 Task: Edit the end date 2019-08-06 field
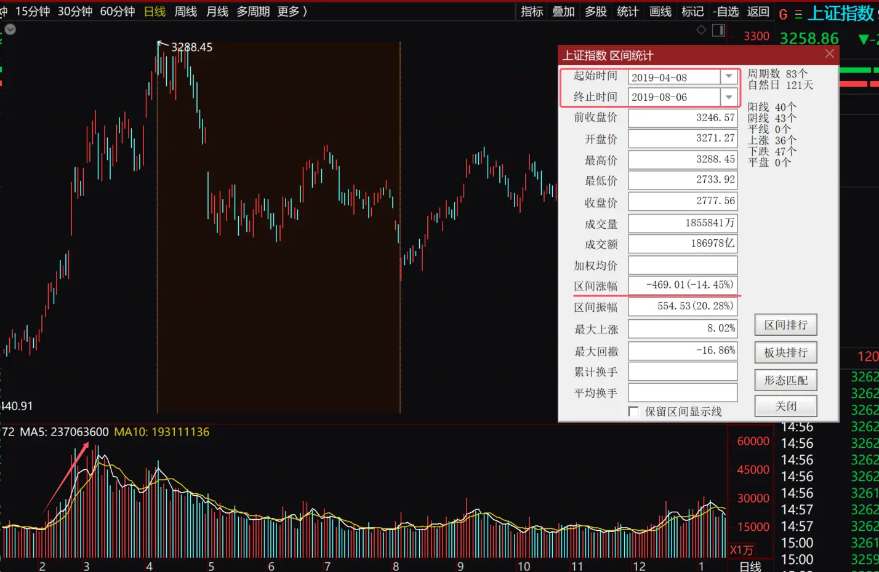(674, 97)
